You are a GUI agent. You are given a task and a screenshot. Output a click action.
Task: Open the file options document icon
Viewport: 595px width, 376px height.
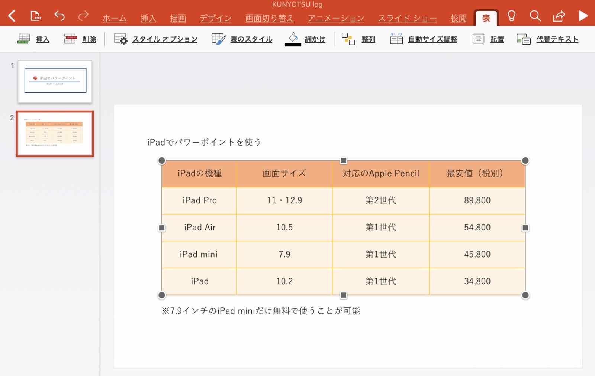click(35, 16)
